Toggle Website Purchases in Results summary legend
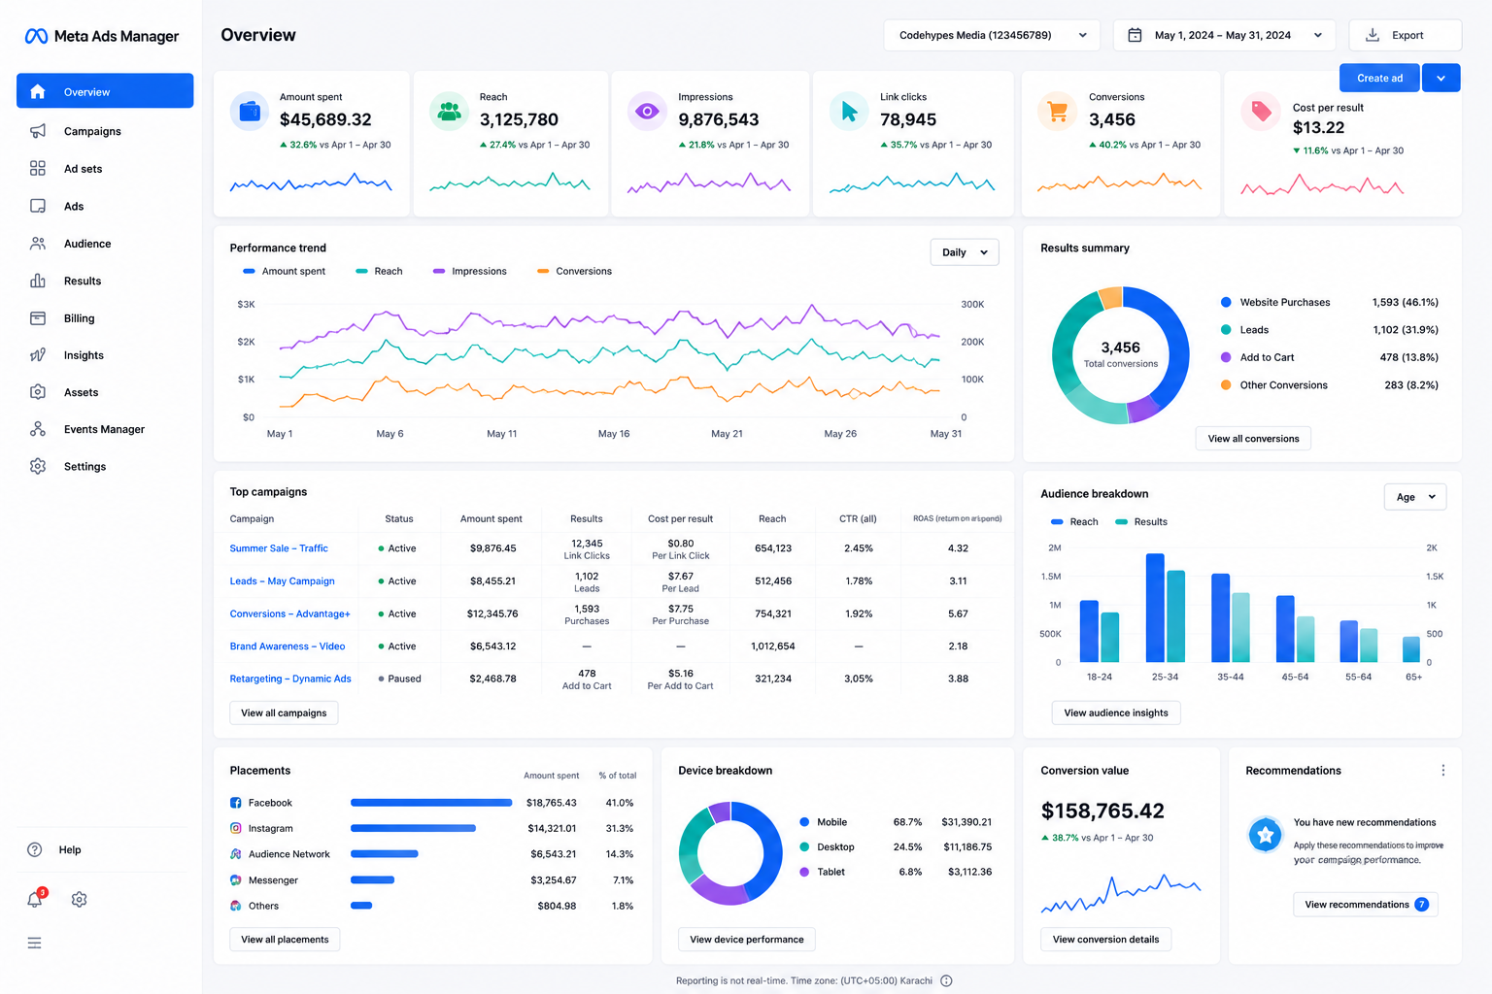1492x994 pixels. tap(1275, 302)
